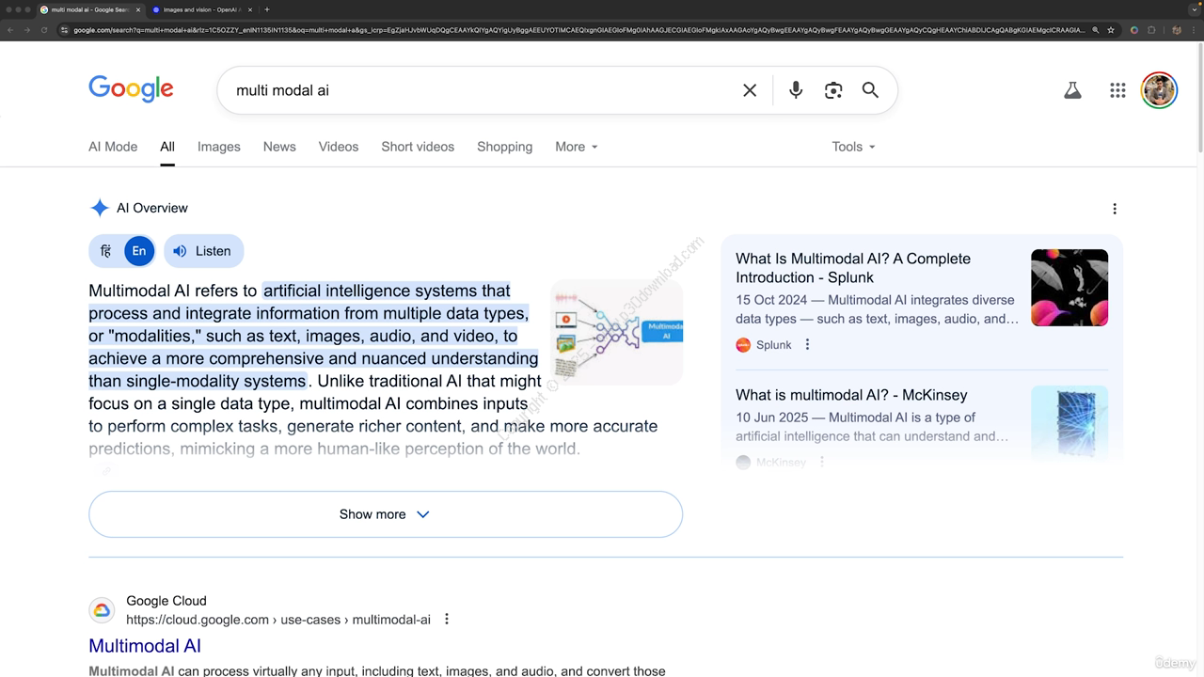This screenshot has height=677, width=1204.
Task: Switch to Shopping results tab
Action: pos(504,147)
